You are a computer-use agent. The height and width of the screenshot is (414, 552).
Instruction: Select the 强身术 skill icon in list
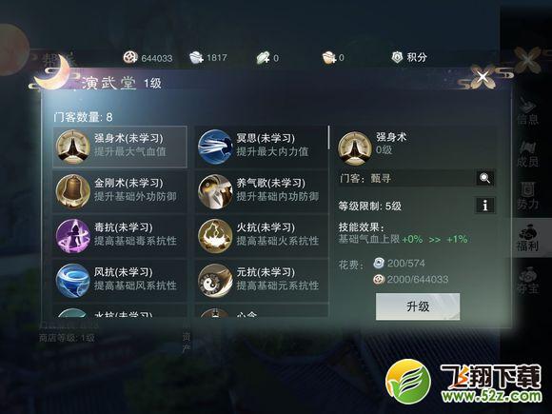72,147
